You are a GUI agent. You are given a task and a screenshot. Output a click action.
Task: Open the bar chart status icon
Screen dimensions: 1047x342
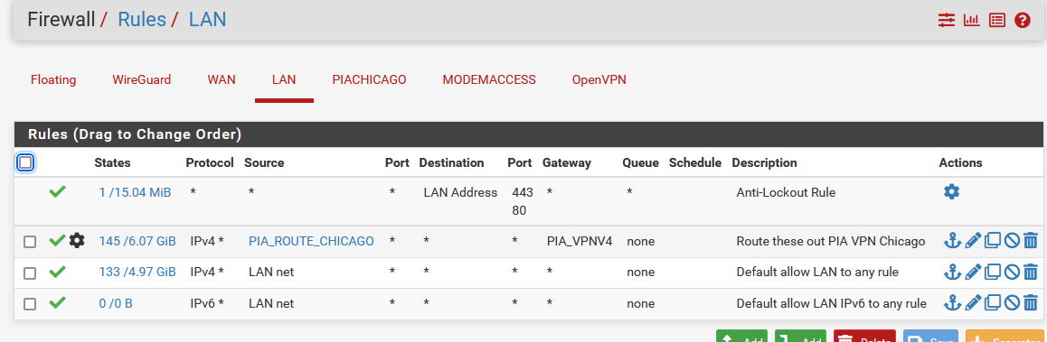tap(972, 20)
